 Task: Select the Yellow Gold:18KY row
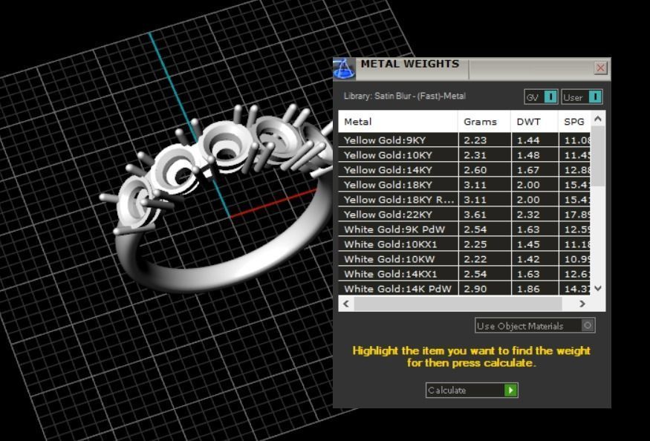pos(464,185)
